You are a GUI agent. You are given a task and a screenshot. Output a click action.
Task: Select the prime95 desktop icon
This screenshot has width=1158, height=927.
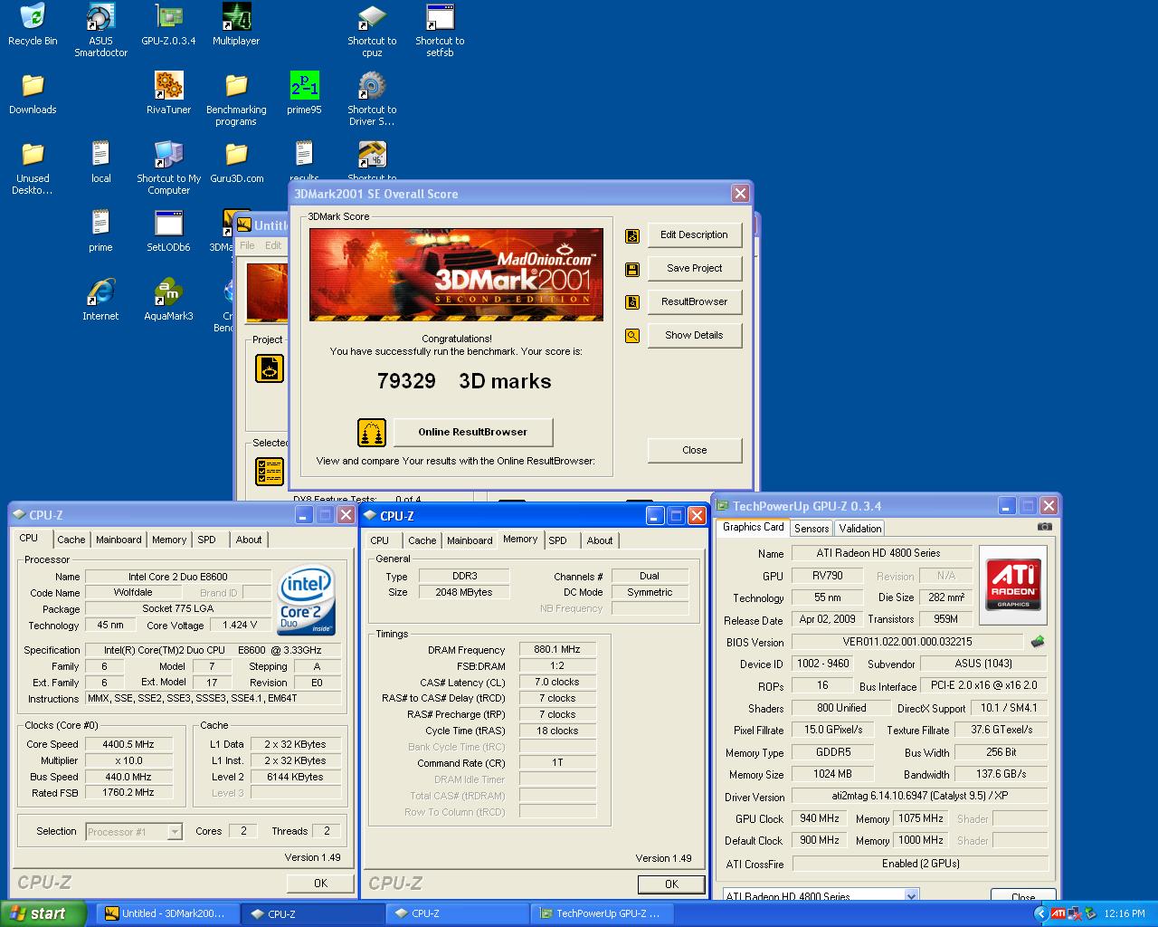(304, 93)
